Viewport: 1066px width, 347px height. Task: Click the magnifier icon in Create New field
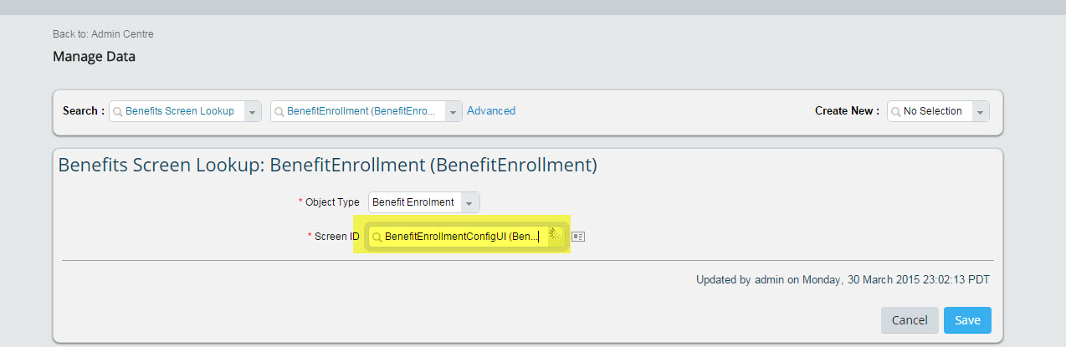point(896,111)
